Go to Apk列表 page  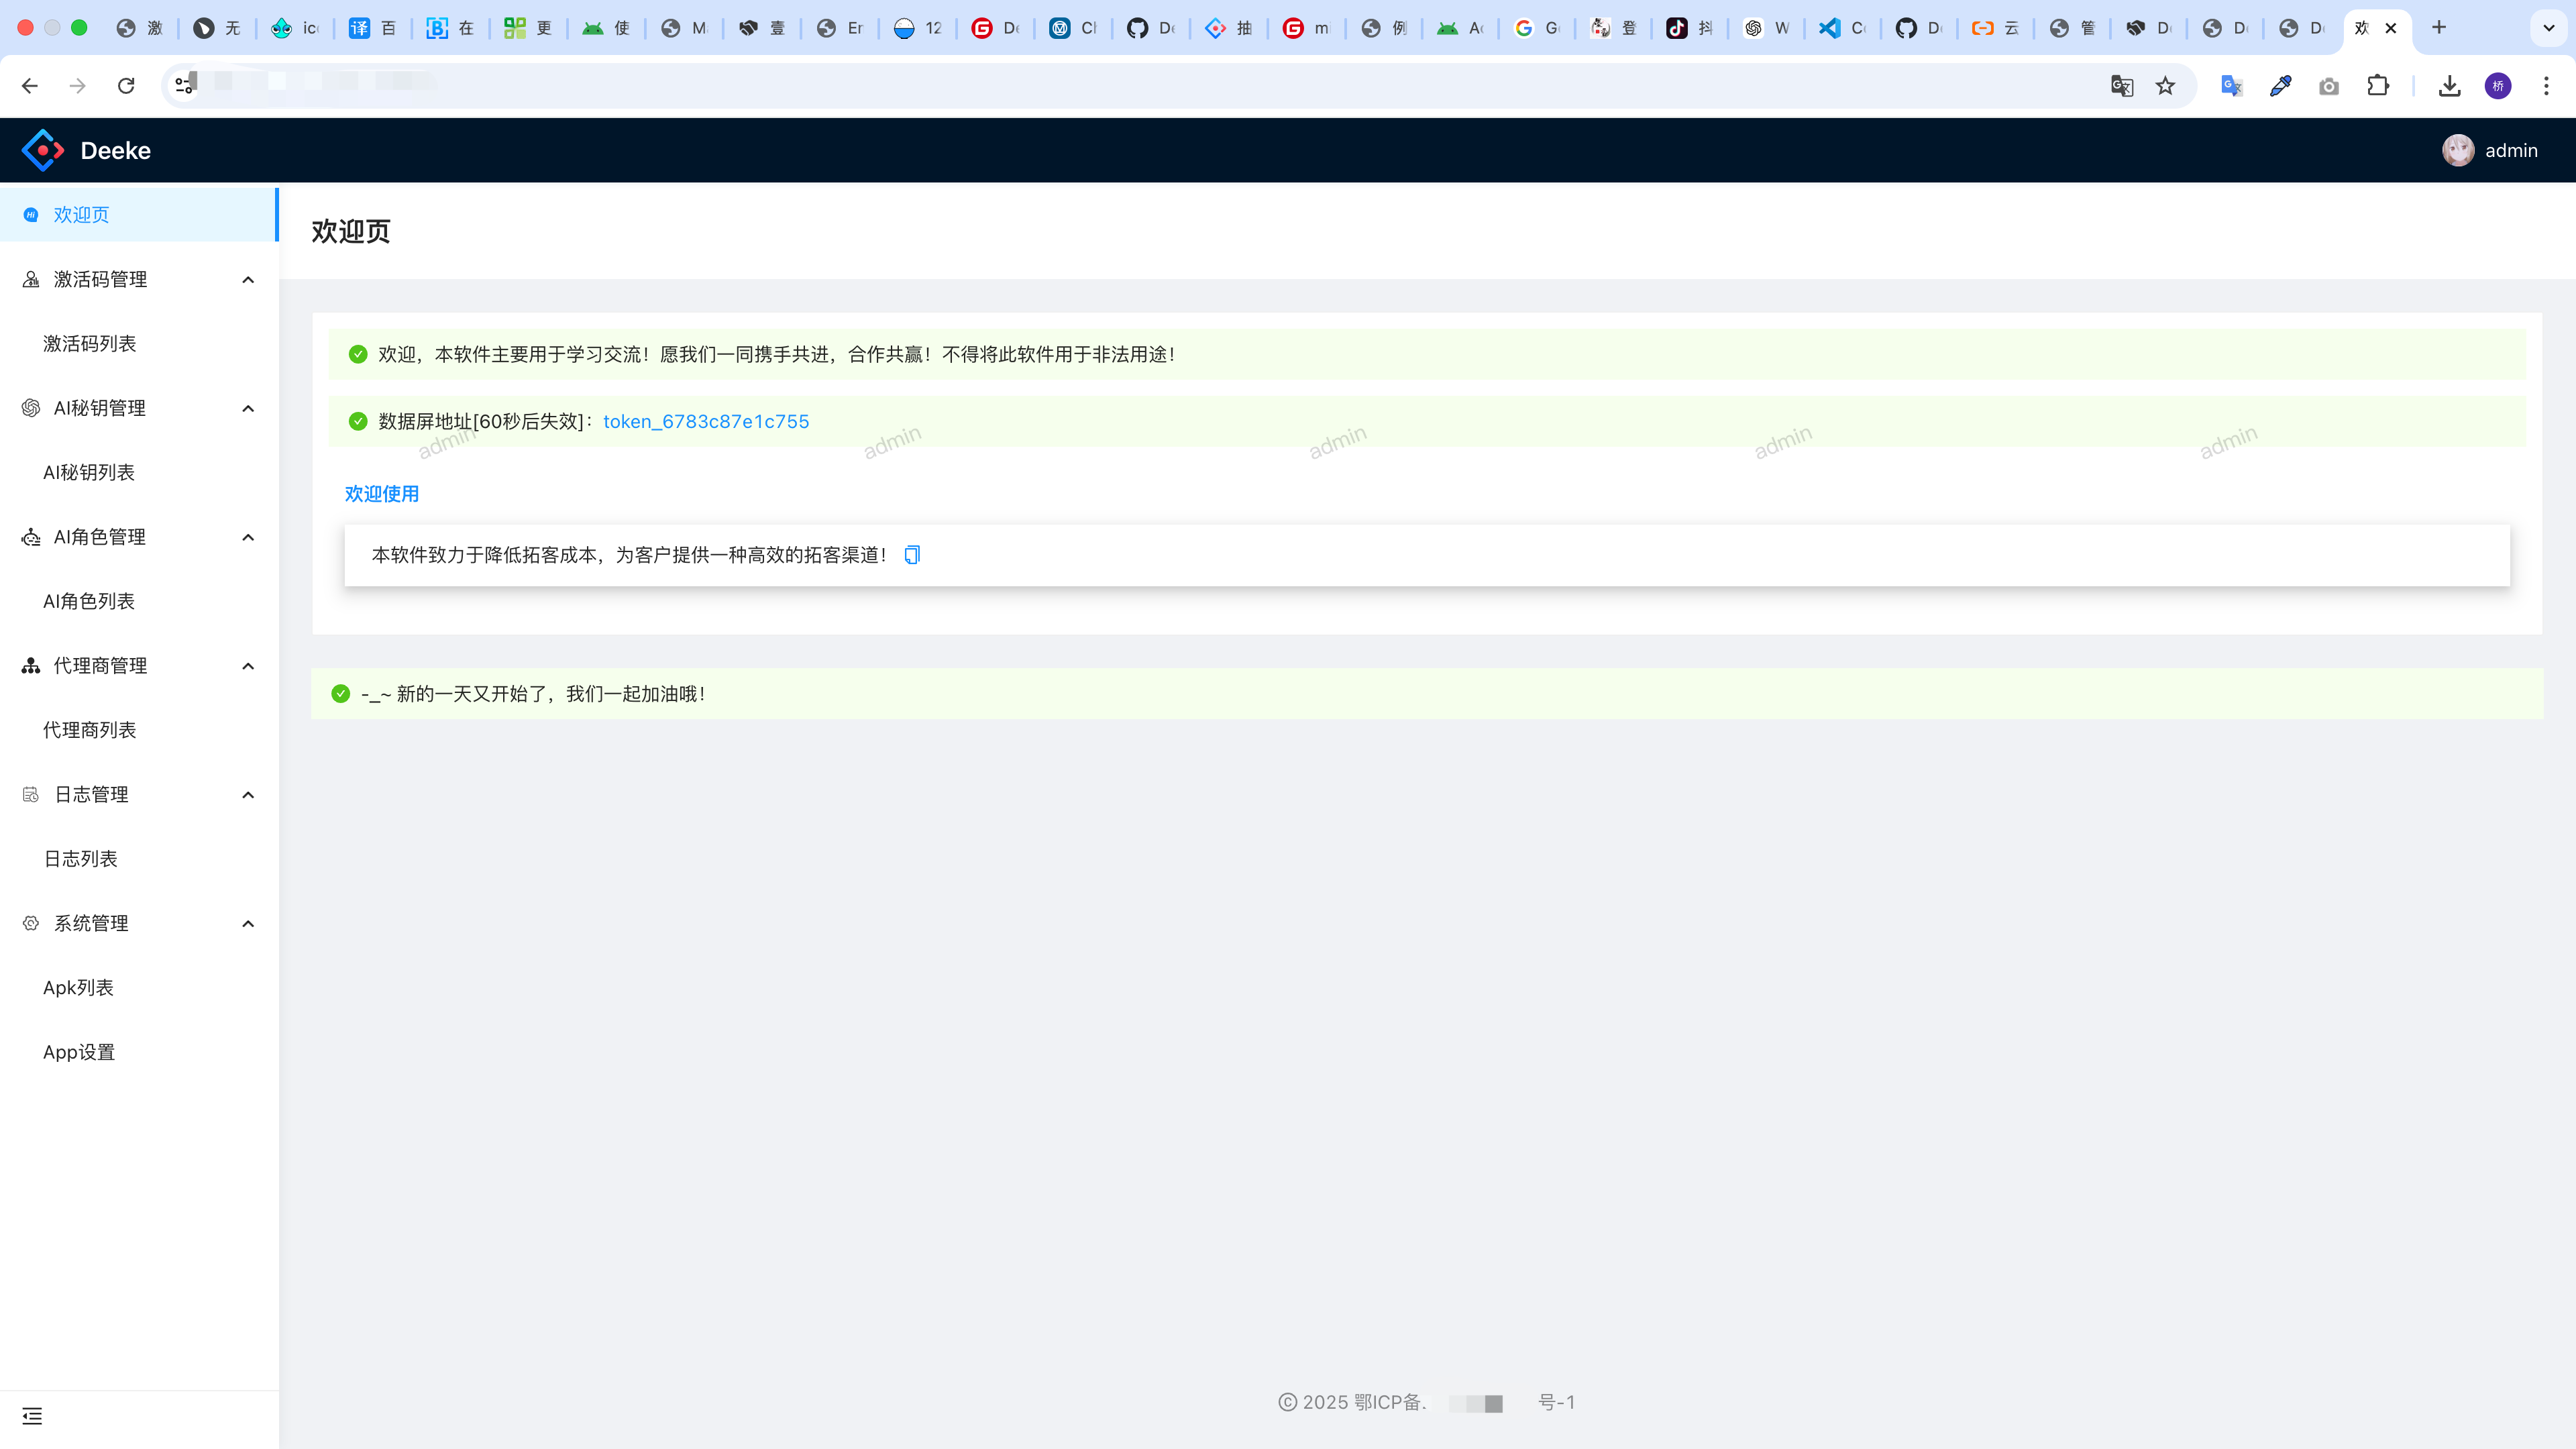(x=78, y=988)
